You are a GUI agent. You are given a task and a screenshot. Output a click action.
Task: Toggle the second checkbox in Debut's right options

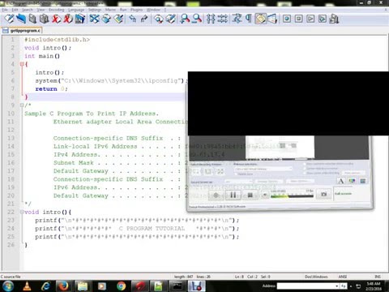pyautogui.click(x=305, y=169)
